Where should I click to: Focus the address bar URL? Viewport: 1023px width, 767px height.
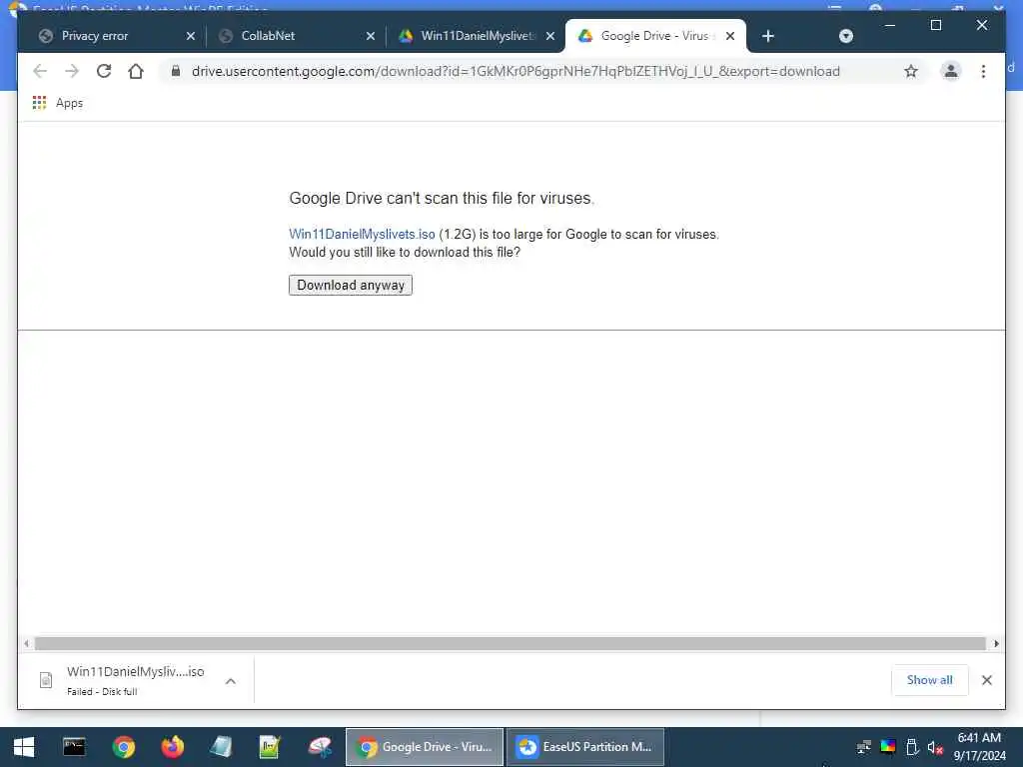coord(515,71)
